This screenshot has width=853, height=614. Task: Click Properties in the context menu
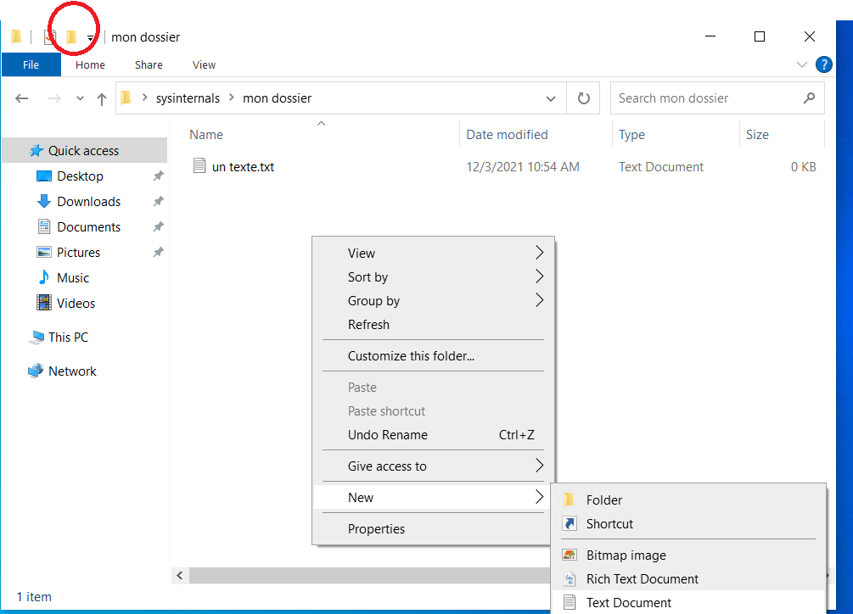point(376,529)
